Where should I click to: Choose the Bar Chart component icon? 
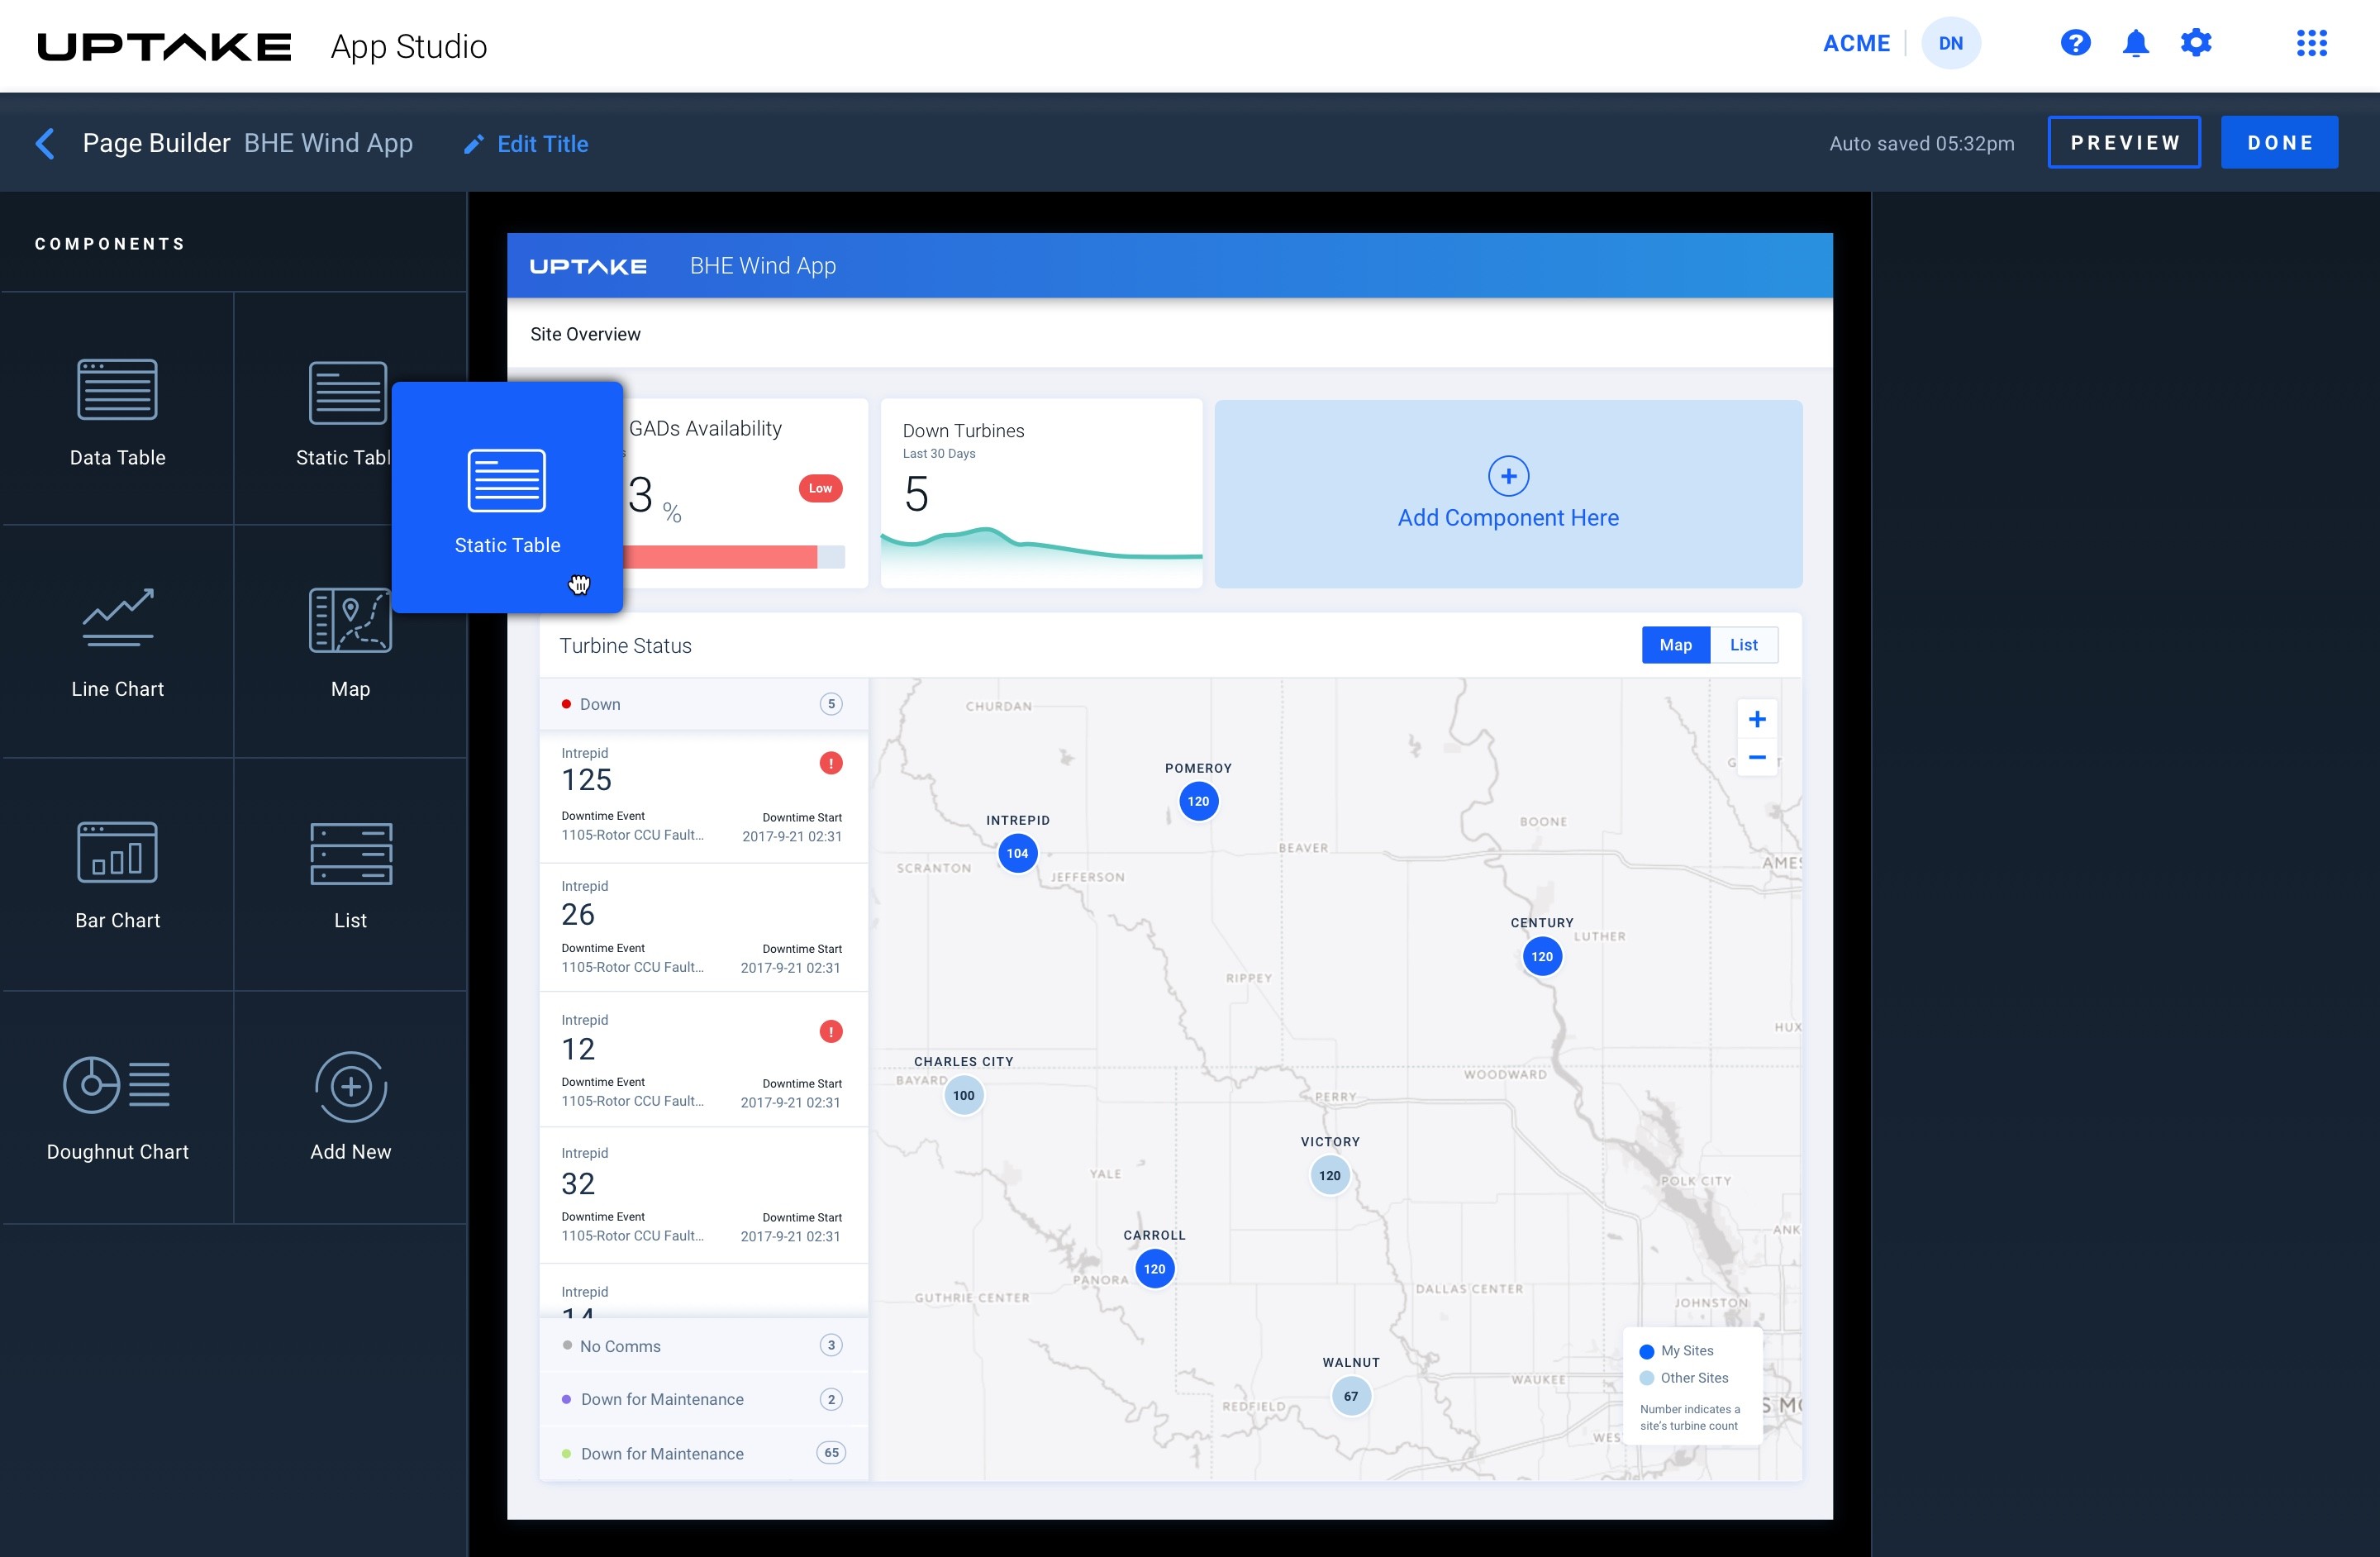[117, 852]
